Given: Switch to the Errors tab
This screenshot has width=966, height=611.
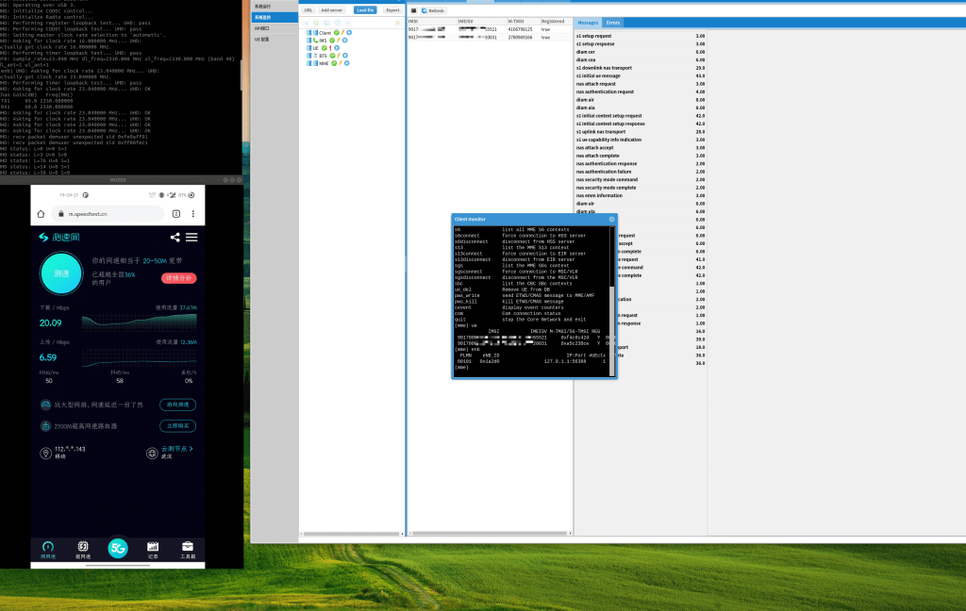Looking at the screenshot, I should (x=613, y=22).
